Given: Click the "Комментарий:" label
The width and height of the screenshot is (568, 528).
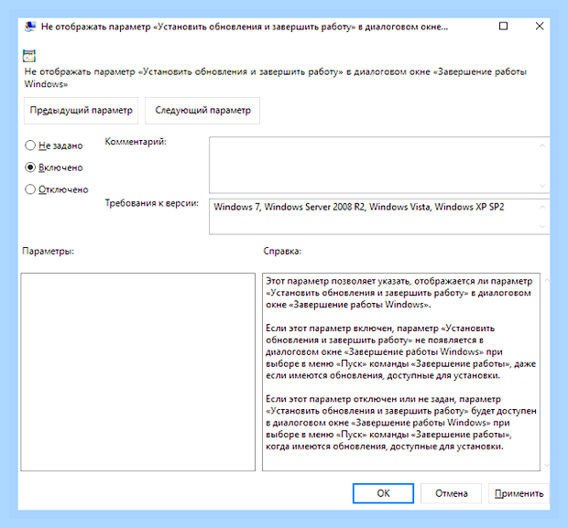Looking at the screenshot, I should coord(136,142).
